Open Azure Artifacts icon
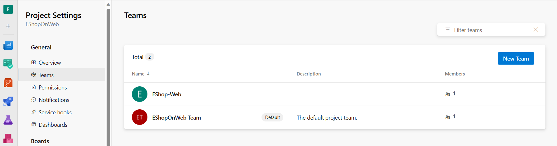The width and height of the screenshot is (557, 146). click(x=8, y=138)
